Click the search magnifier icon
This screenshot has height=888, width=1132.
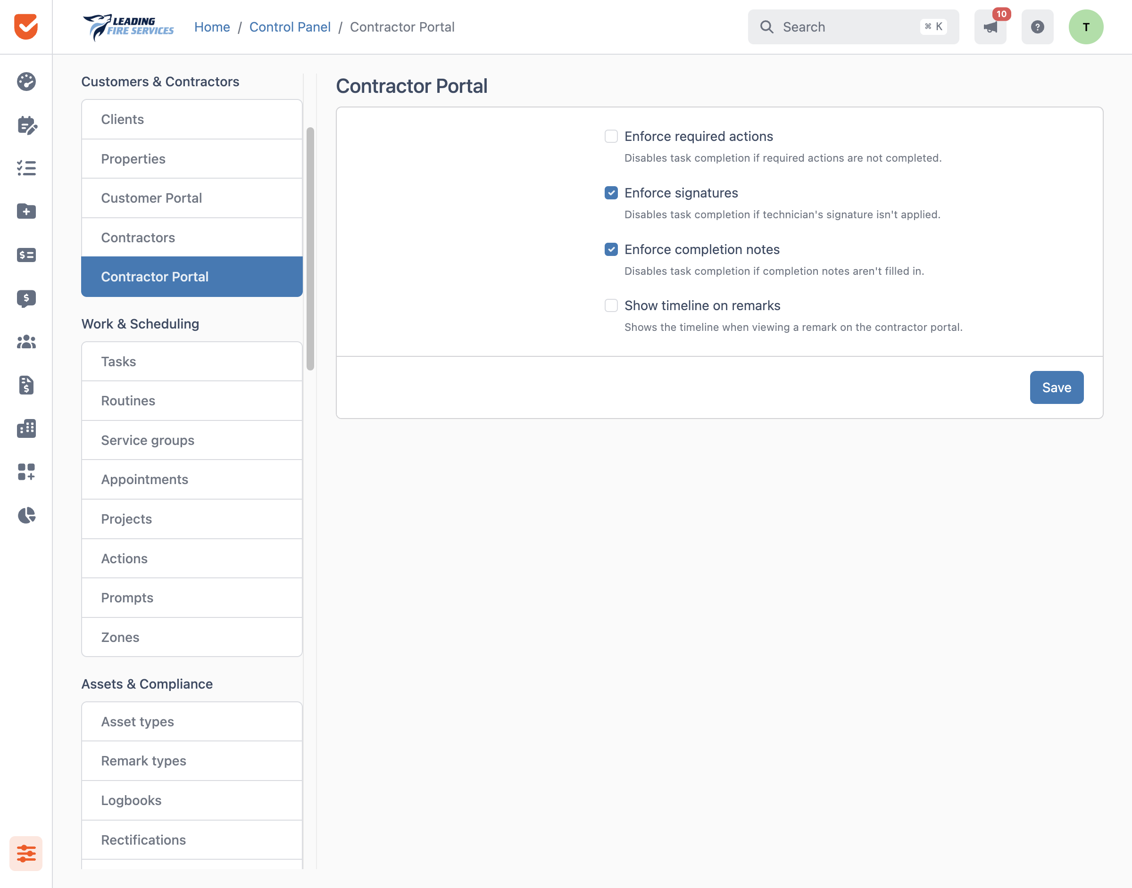[x=767, y=27]
